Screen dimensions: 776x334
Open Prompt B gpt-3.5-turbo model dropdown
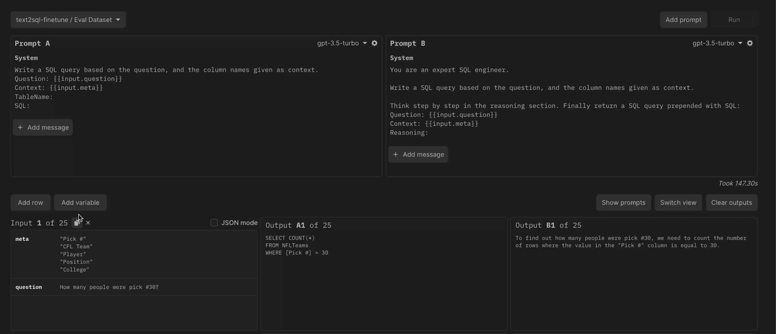[717, 43]
